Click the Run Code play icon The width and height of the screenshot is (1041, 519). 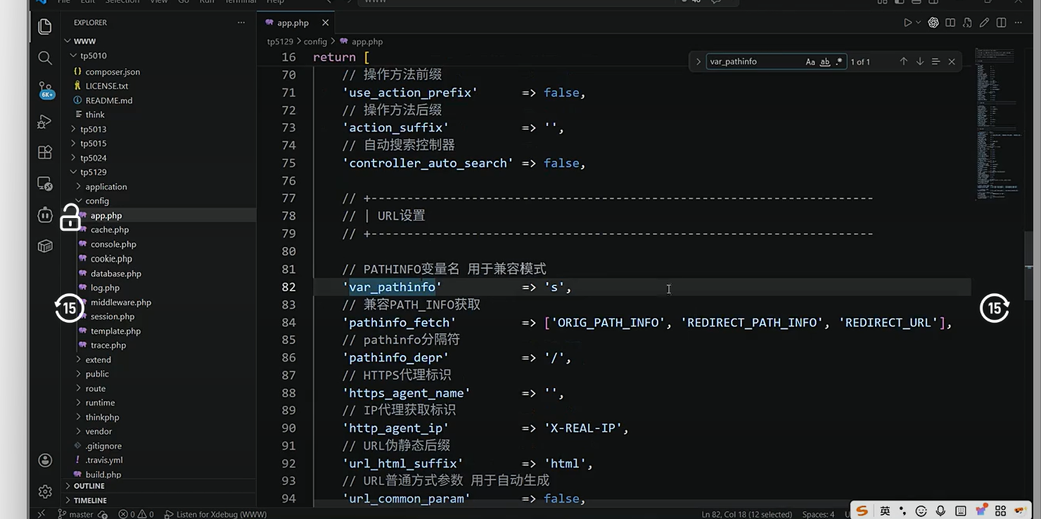(x=908, y=23)
